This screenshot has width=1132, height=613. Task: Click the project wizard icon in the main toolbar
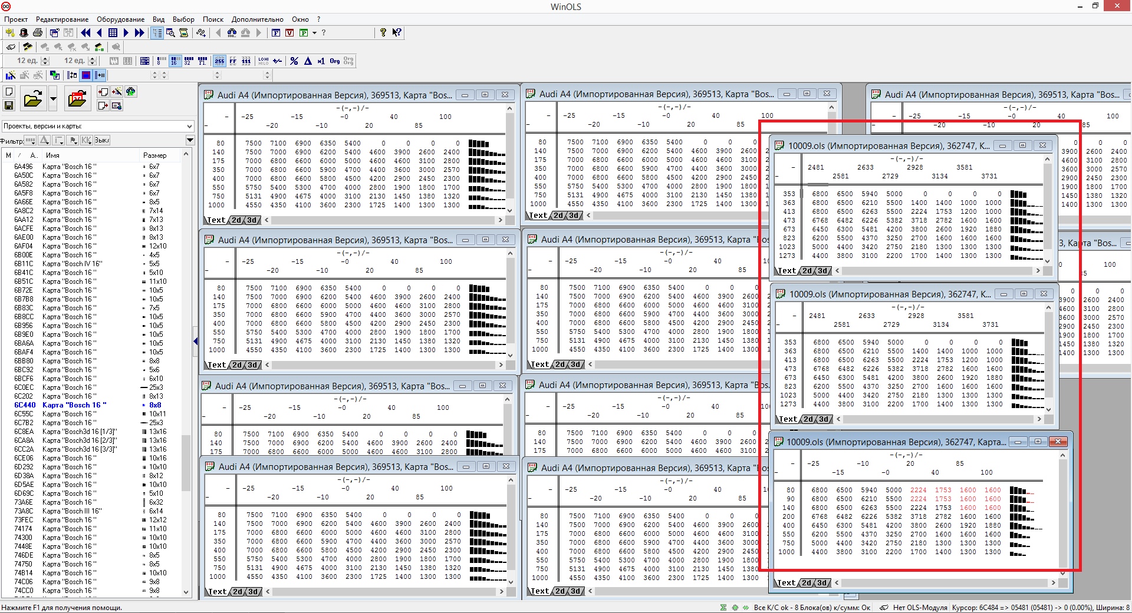point(10,33)
